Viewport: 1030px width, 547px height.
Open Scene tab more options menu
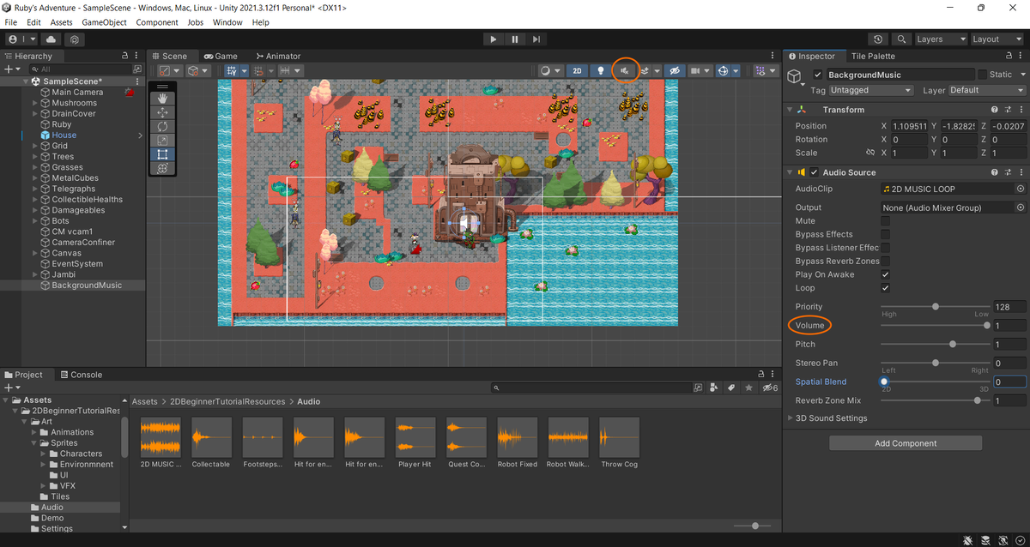pos(771,56)
